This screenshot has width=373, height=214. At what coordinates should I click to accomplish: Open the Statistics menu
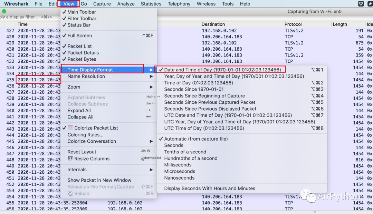point(151,4)
